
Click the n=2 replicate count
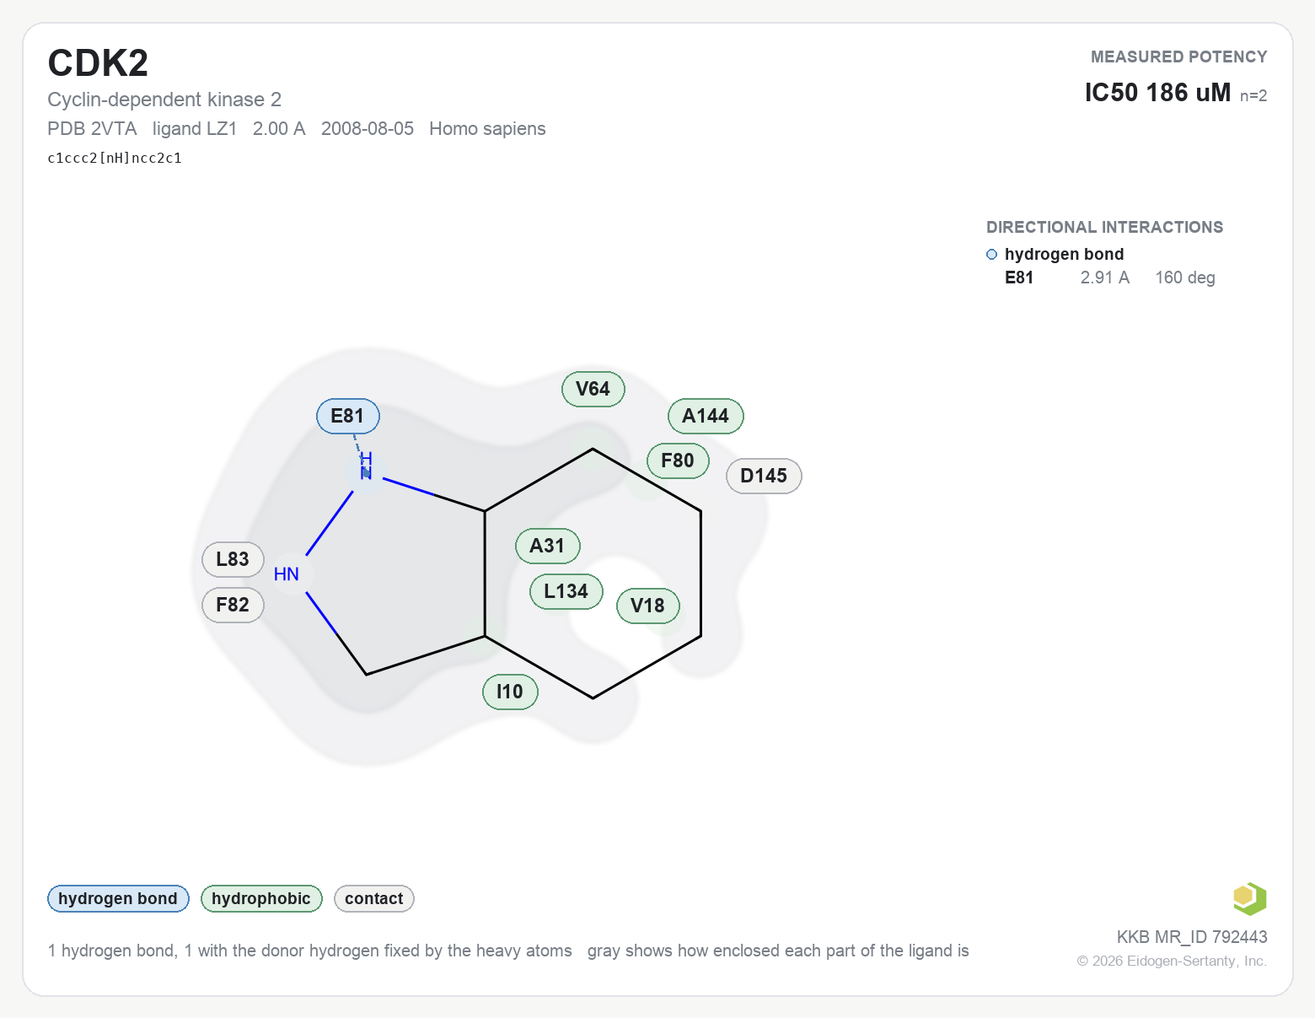coord(1253,96)
